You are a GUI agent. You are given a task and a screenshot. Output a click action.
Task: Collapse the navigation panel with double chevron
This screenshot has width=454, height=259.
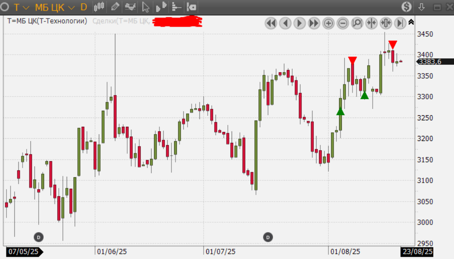click(411, 22)
